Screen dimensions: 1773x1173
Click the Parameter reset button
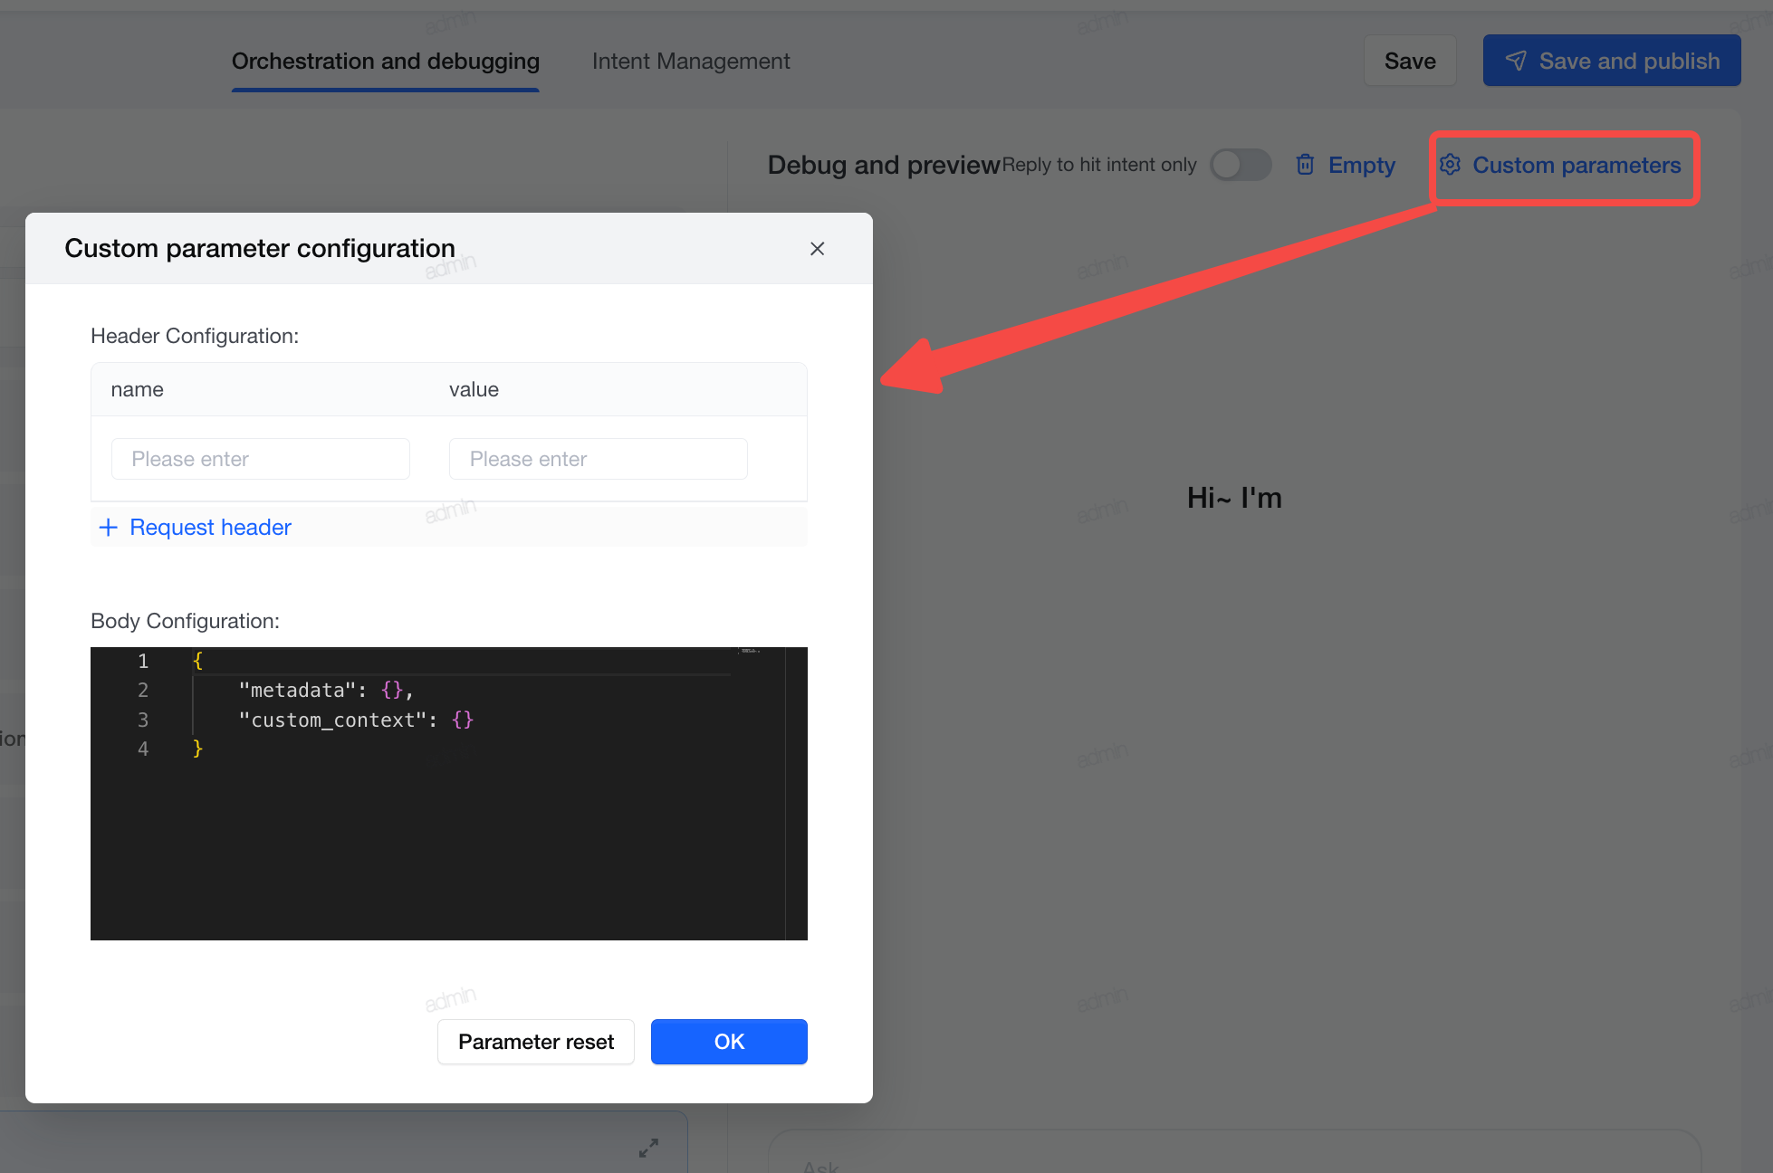tap(536, 1042)
